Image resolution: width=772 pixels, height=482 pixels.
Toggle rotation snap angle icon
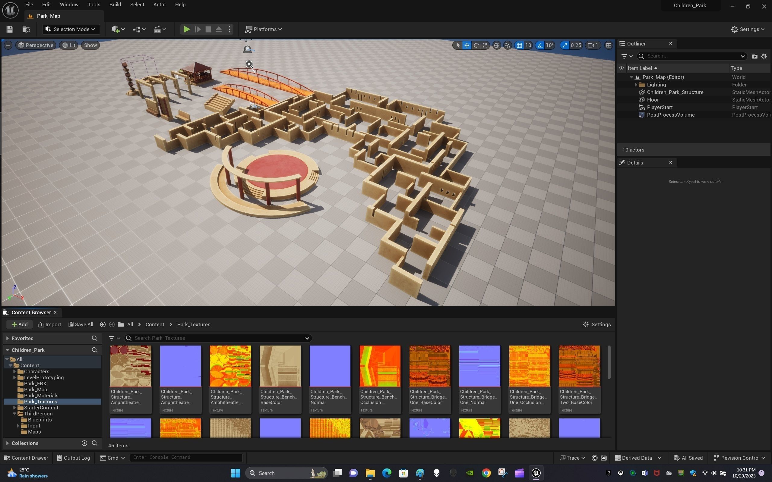pos(540,45)
